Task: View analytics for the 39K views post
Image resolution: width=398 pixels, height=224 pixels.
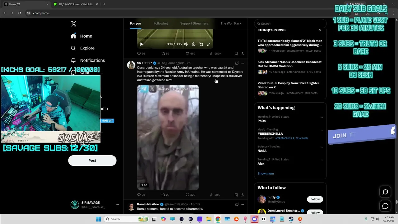Action: coord(215,195)
